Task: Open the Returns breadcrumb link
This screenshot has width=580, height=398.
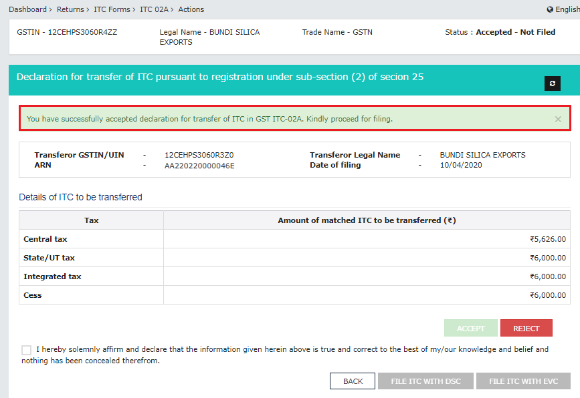Action: tap(70, 9)
